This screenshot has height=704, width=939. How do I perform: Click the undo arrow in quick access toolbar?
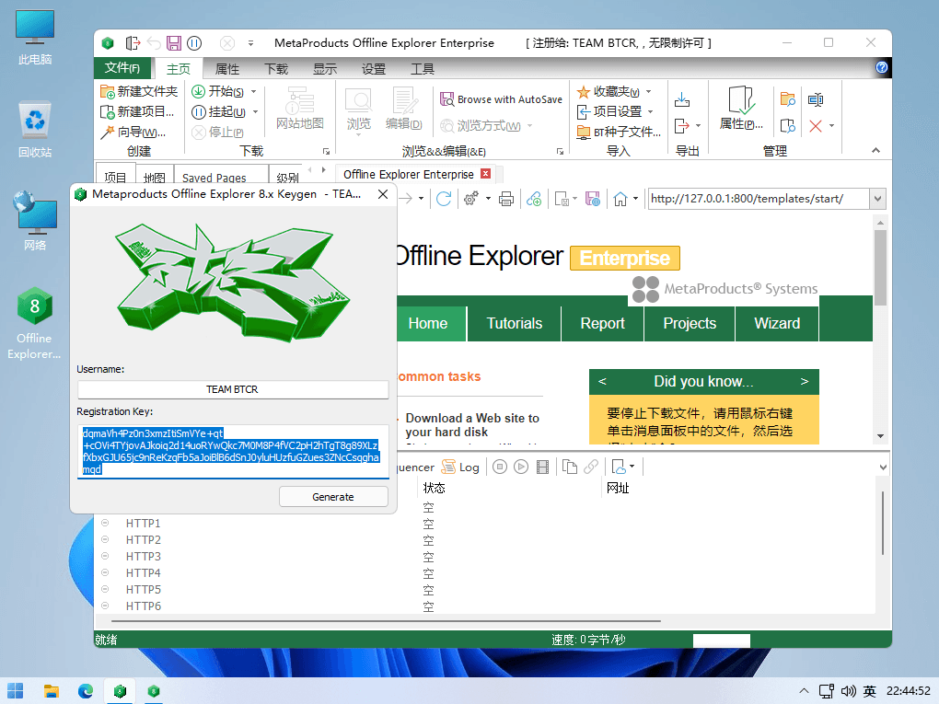pyautogui.click(x=154, y=43)
